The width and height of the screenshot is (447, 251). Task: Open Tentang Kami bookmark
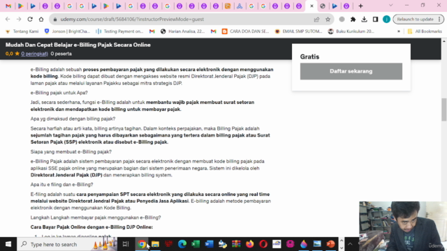22,31
